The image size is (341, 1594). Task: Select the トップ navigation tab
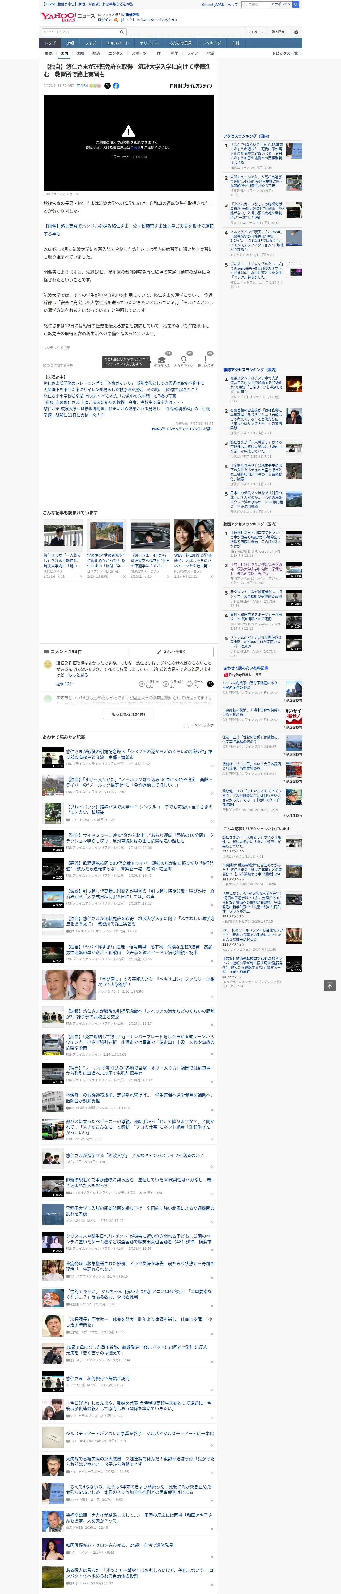50,43
